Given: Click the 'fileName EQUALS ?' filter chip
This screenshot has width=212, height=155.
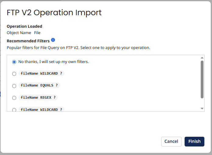Looking at the screenshot, I should click(x=39, y=86).
